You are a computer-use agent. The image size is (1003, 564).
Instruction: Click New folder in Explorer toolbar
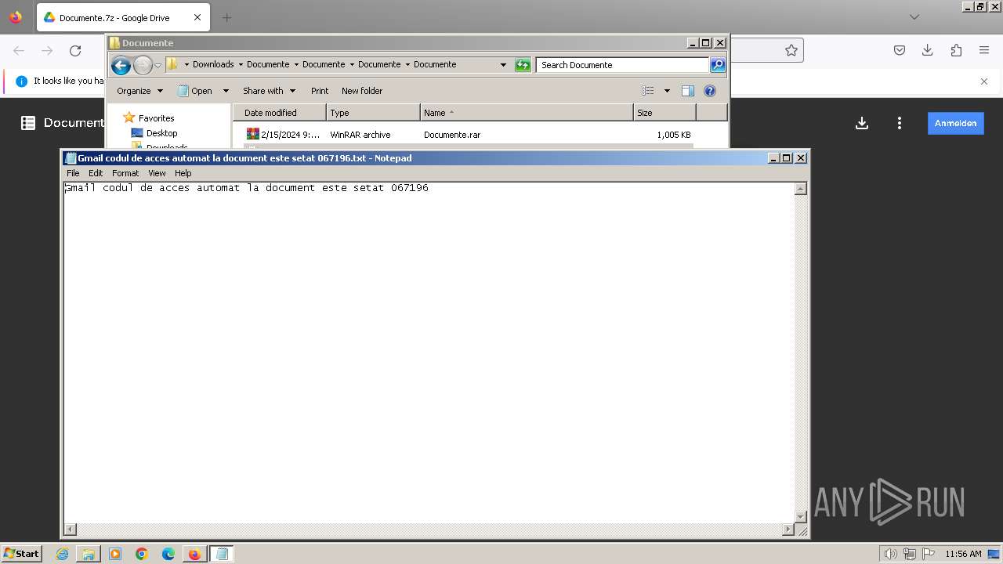tap(362, 91)
